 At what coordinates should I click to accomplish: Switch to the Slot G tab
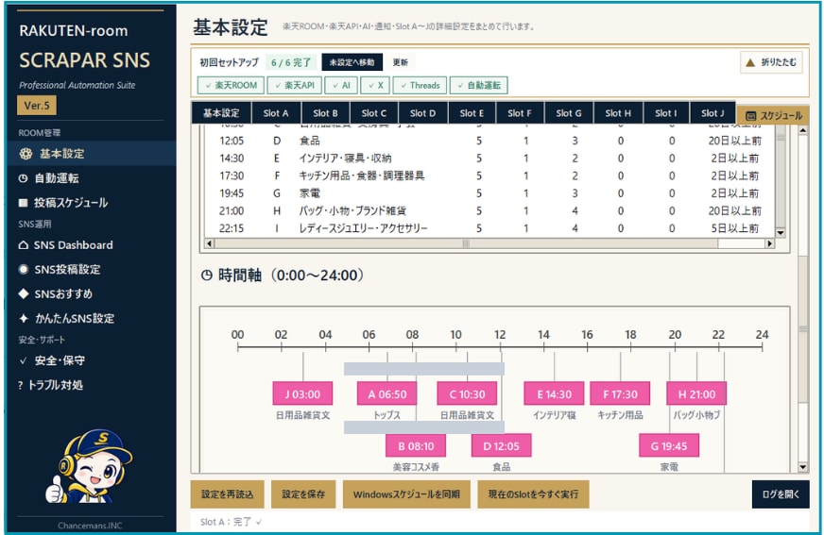pos(569,113)
